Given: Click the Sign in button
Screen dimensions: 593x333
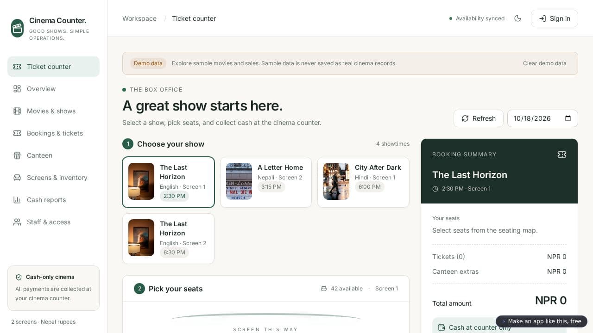Looking at the screenshot, I should click(555, 18).
